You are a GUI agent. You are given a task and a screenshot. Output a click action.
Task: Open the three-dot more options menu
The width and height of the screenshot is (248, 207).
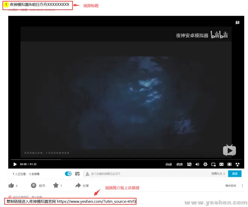pyautogui.click(x=242, y=186)
